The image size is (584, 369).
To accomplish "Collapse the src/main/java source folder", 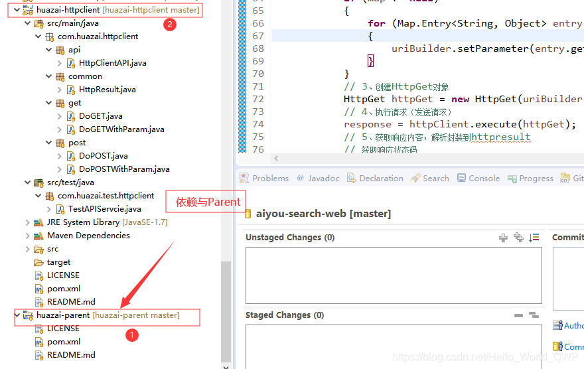I will click(x=28, y=23).
